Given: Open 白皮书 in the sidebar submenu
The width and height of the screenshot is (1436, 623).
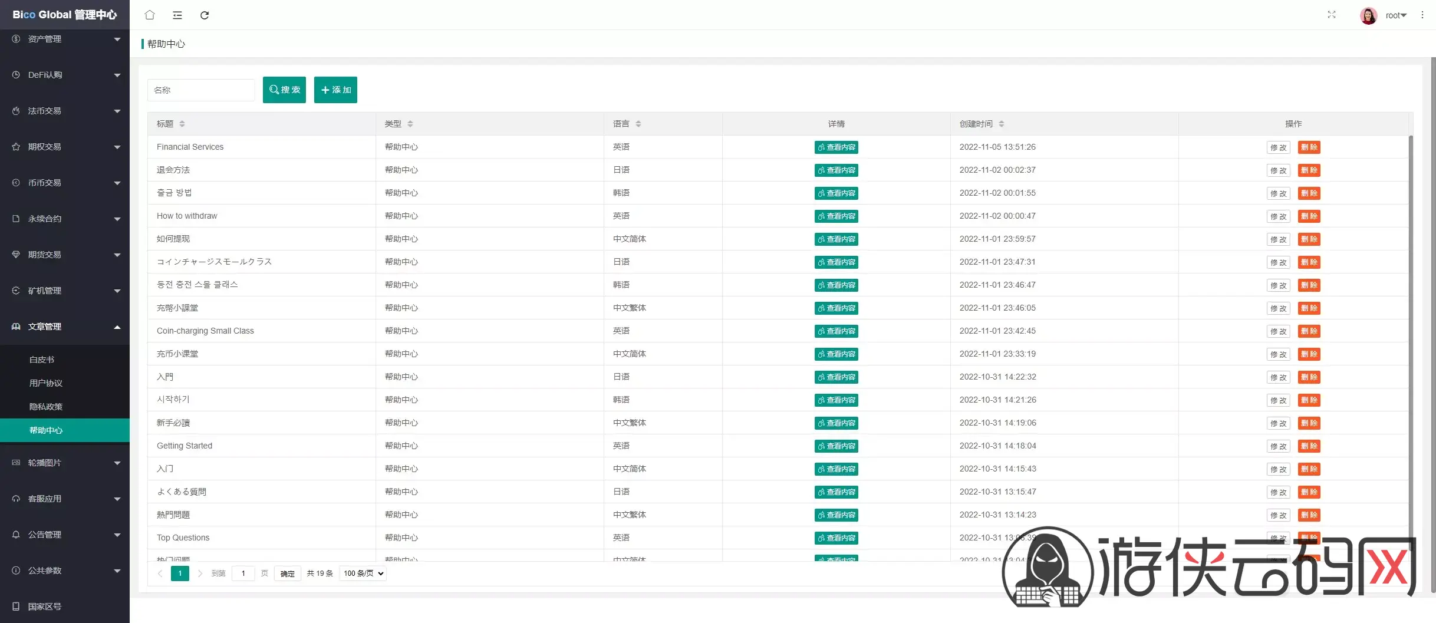Looking at the screenshot, I should pos(42,360).
